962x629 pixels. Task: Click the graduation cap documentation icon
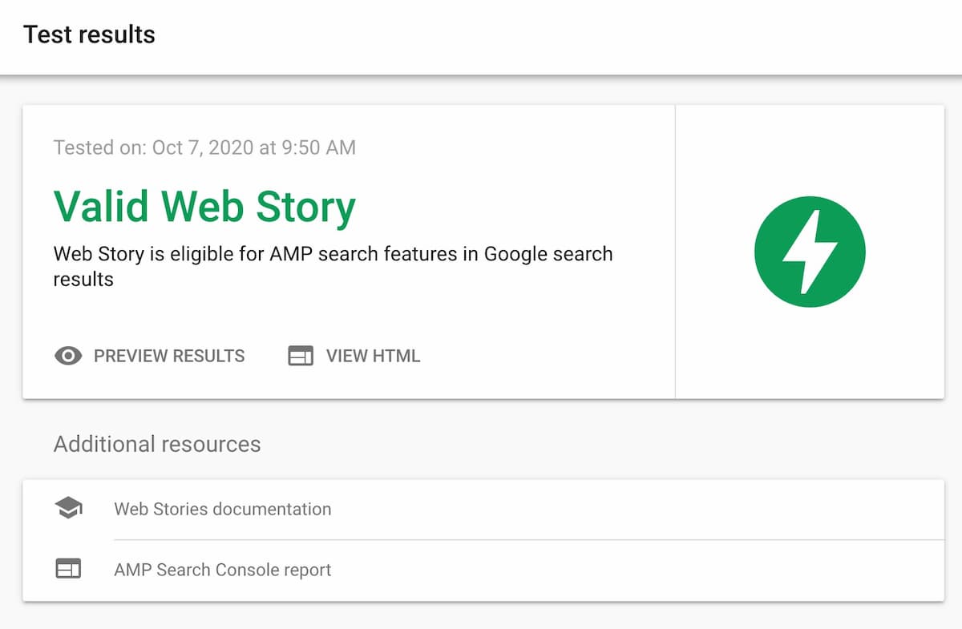[x=70, y=508]
